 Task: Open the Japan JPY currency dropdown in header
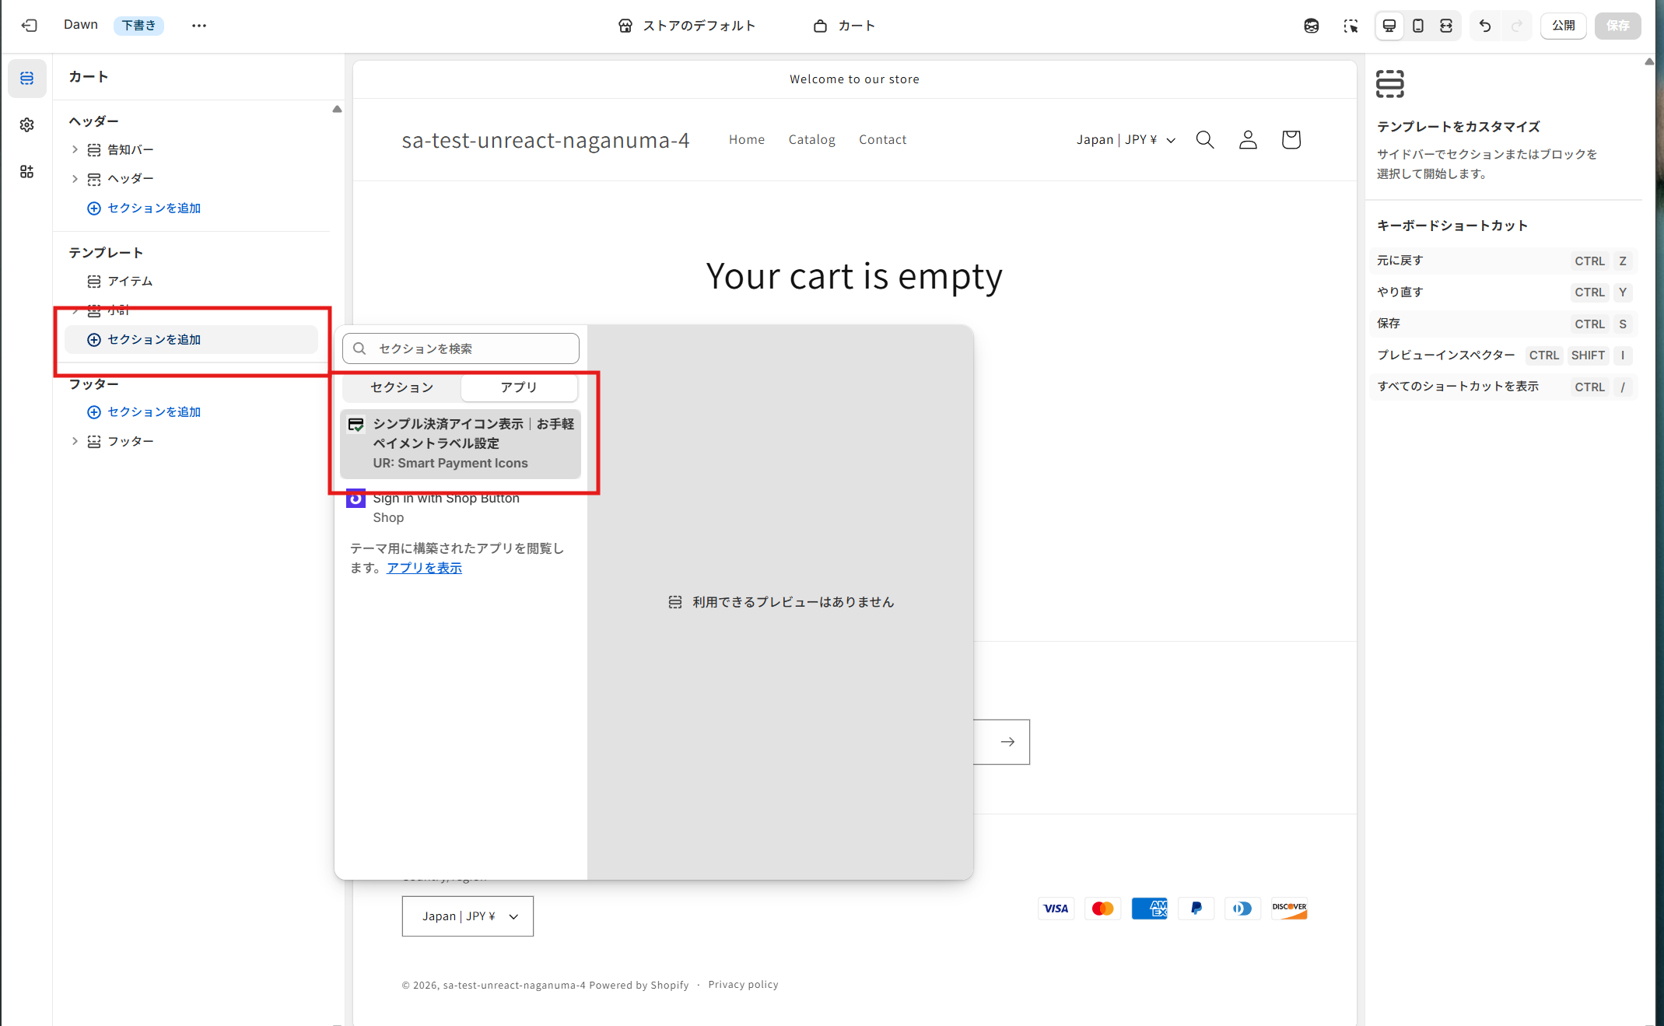(1126, 140)
